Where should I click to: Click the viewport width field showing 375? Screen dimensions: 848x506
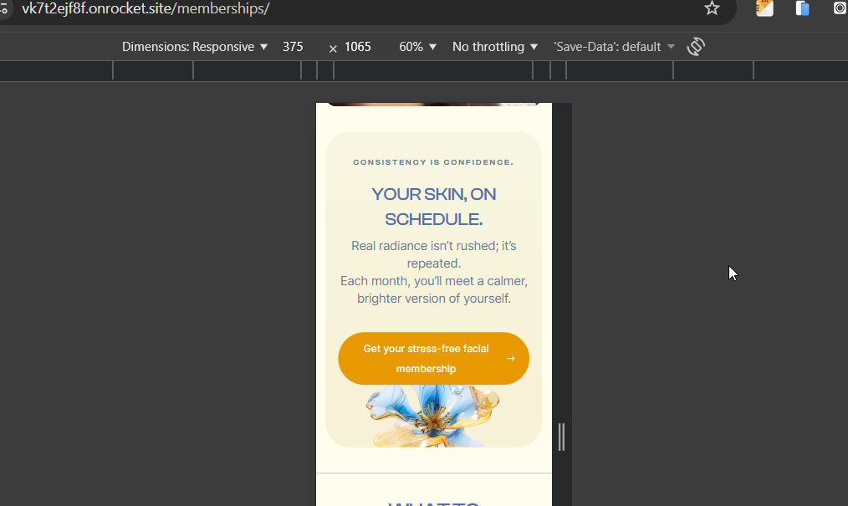click(293, 47)
